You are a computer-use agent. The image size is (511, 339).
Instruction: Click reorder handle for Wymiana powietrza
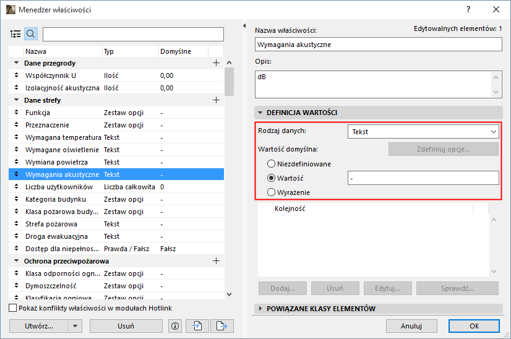pos(16,162)
